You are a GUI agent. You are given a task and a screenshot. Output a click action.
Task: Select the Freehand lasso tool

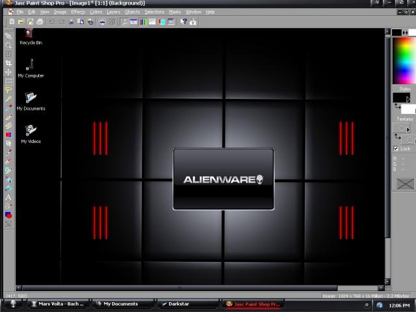coord(8,90)
